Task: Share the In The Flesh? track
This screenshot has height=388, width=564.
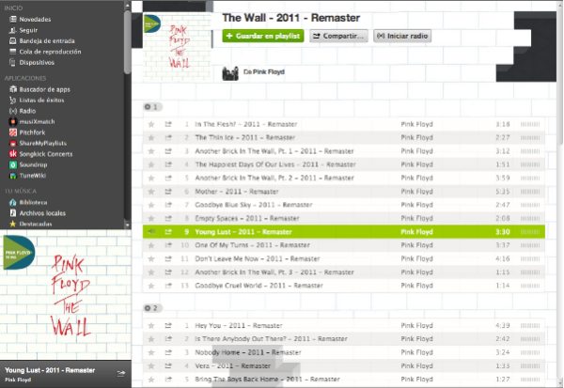Action: [168, 124]
